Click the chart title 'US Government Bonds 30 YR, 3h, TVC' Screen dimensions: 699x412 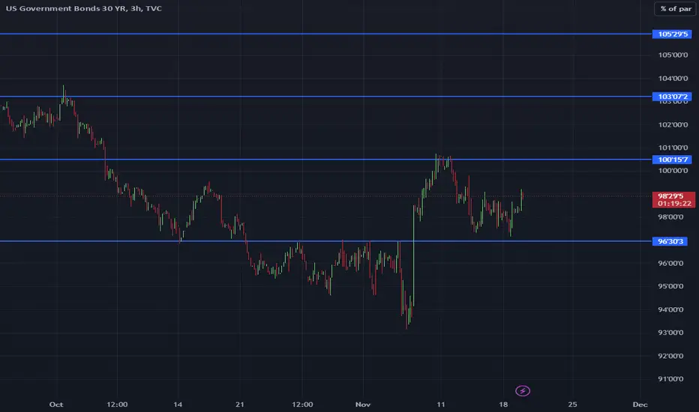[x=84, y=8]
